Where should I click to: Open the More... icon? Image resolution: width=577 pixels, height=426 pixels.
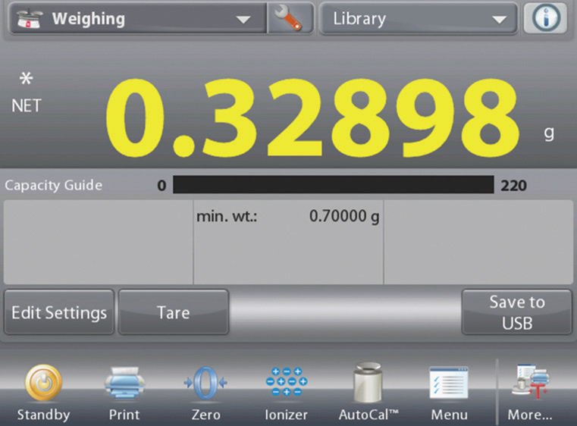point(530,382)
